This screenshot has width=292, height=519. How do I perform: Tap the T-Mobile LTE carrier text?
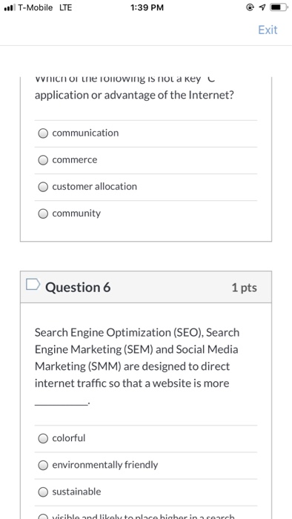coord(45,7)
